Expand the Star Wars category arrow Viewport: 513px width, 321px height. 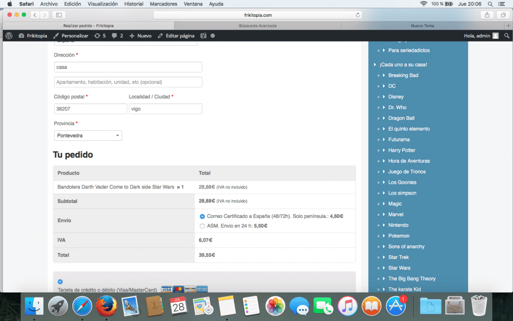pyautogui.click(x=384, y=268)
